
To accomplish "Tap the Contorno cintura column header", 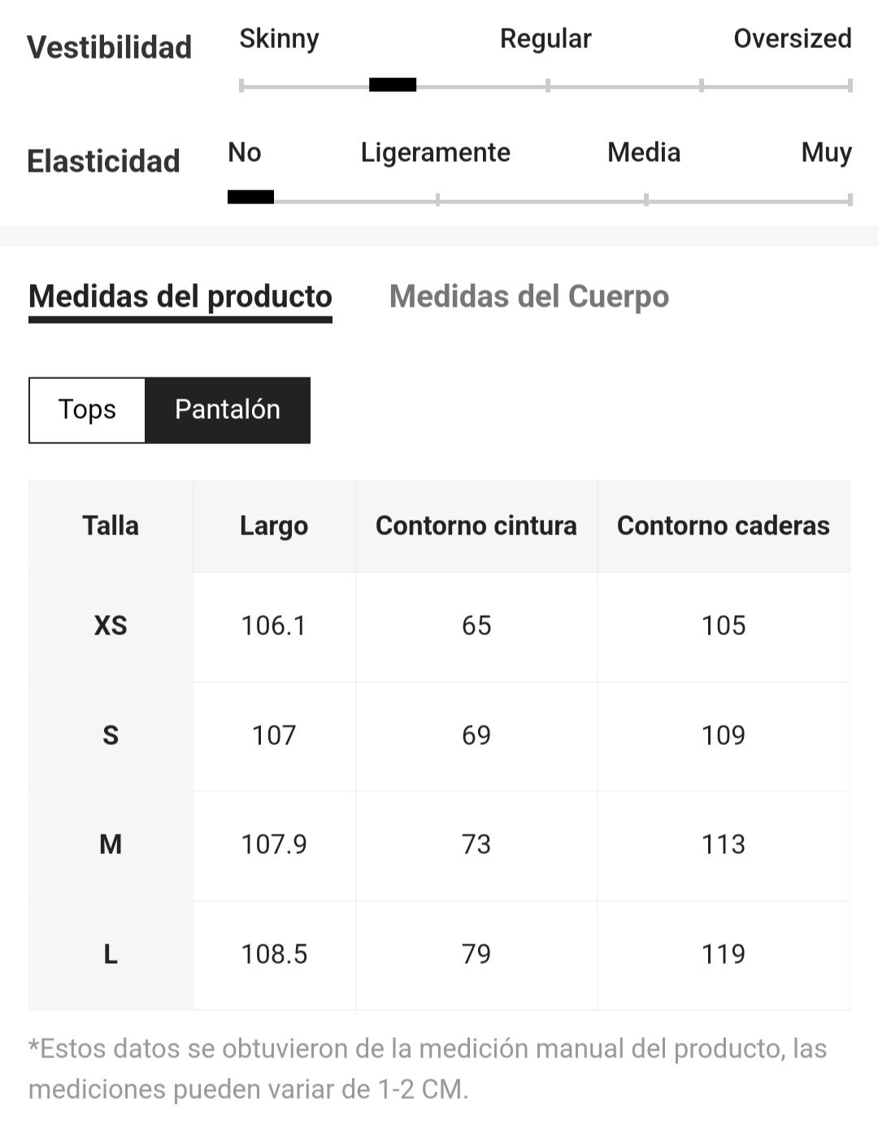I will tap(476, 526).
